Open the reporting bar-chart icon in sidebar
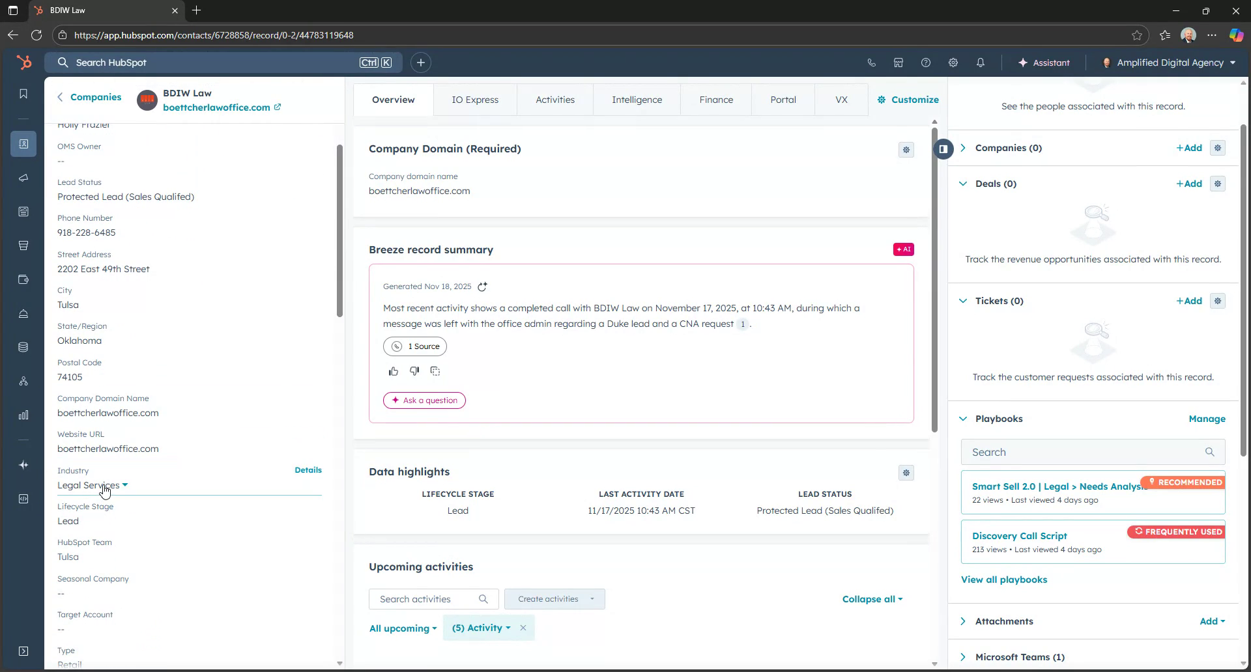The width and height of the screenshot is (1251, 672). tap(23, 415)
